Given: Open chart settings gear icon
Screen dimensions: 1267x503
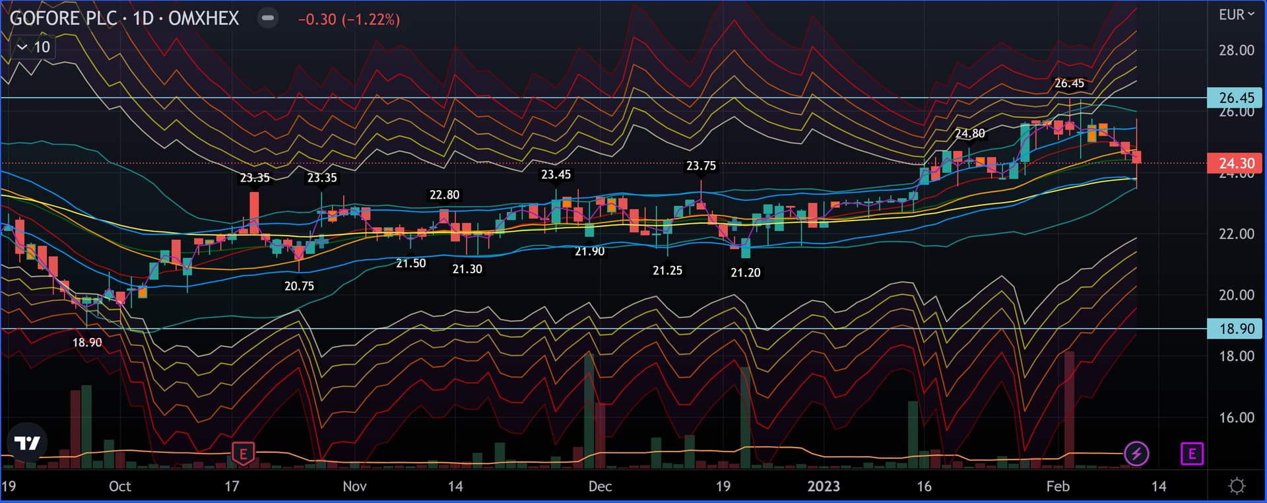Looking at the screenshot, I should tap(1237, 486).
